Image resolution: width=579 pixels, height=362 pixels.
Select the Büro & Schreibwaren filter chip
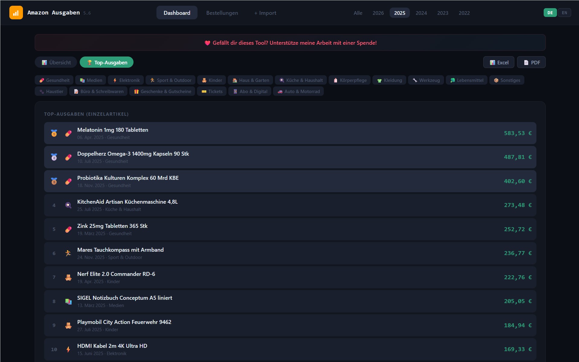[98, 91]
